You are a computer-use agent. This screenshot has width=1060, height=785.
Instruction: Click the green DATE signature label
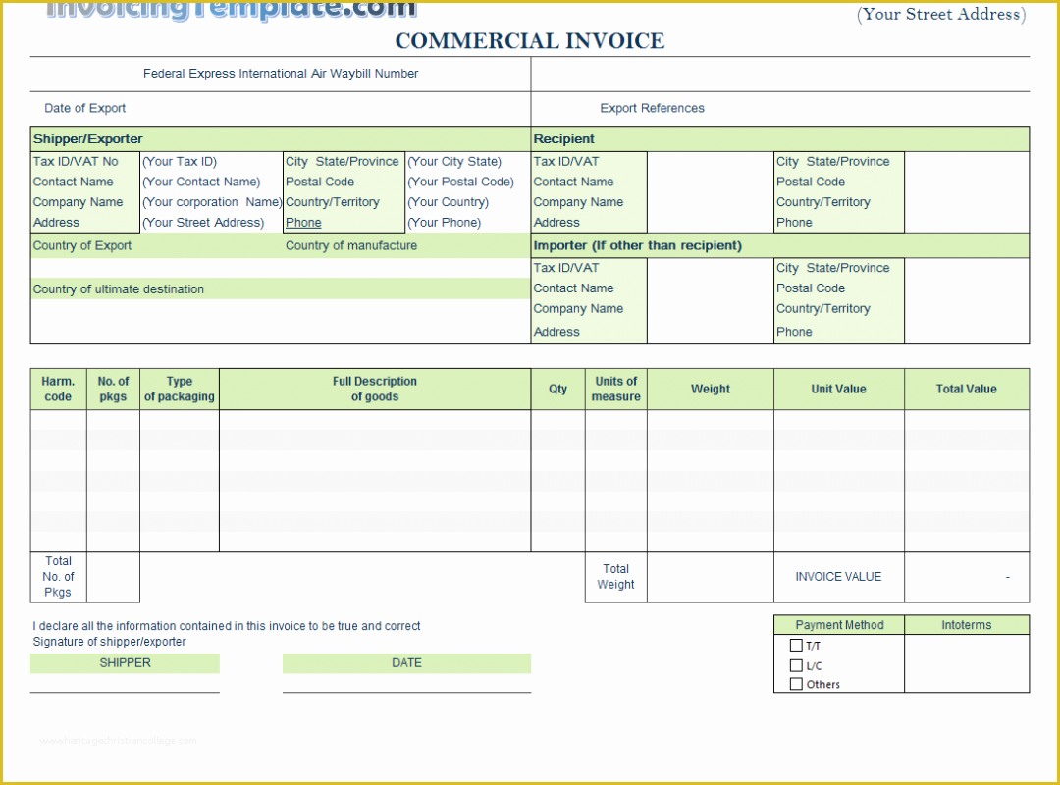[x=406, y=663]
